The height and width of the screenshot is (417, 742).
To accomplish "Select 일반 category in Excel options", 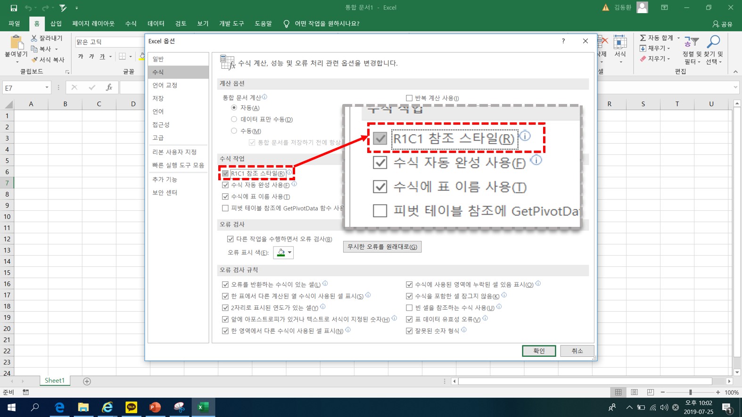I will pyautogui.click(x=178, y=59).
